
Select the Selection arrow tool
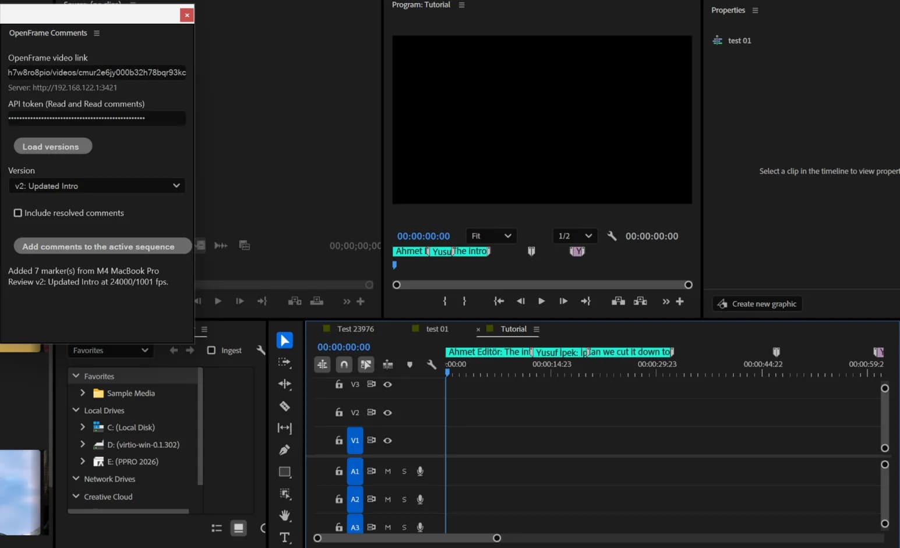click(x=284, y=340)
